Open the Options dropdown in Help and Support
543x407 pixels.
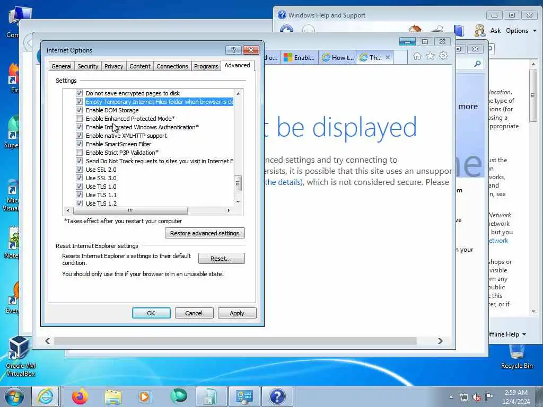(x=521, y=31)
